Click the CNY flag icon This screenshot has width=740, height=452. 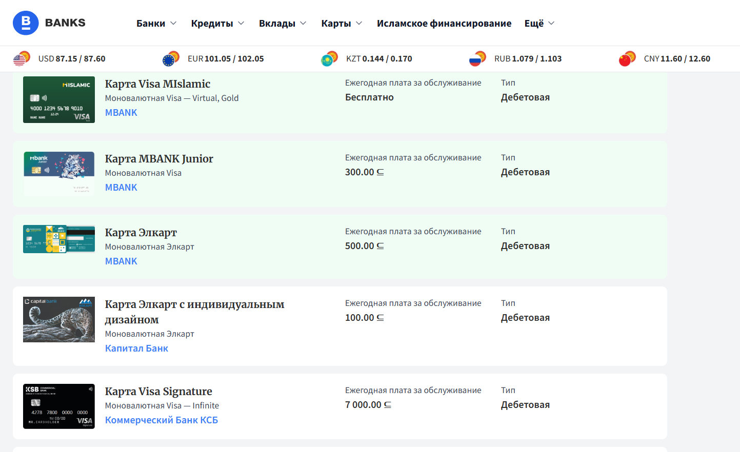pos(627,58)
